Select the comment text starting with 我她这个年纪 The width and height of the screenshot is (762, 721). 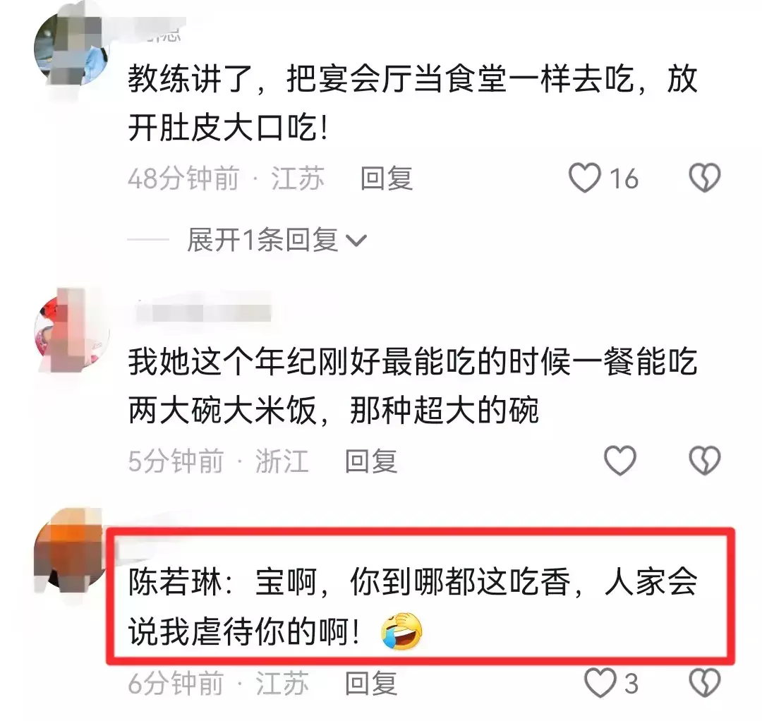[413, 386]
